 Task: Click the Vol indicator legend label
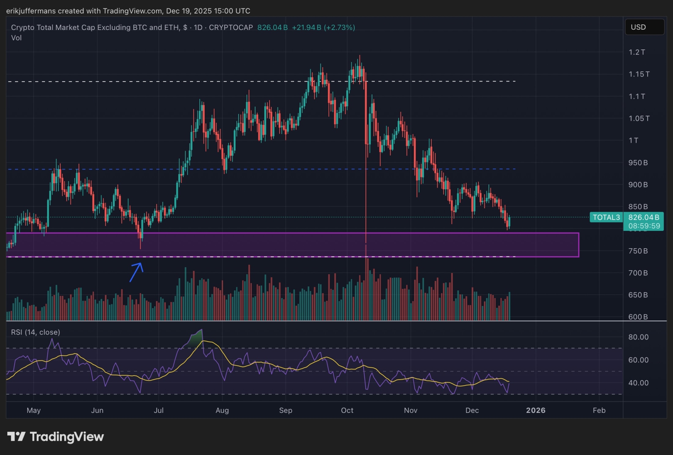click(16, 38)
